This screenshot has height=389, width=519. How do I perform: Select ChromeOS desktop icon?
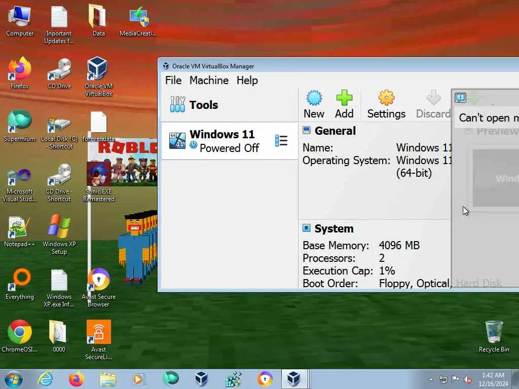[x=19, y=336]
